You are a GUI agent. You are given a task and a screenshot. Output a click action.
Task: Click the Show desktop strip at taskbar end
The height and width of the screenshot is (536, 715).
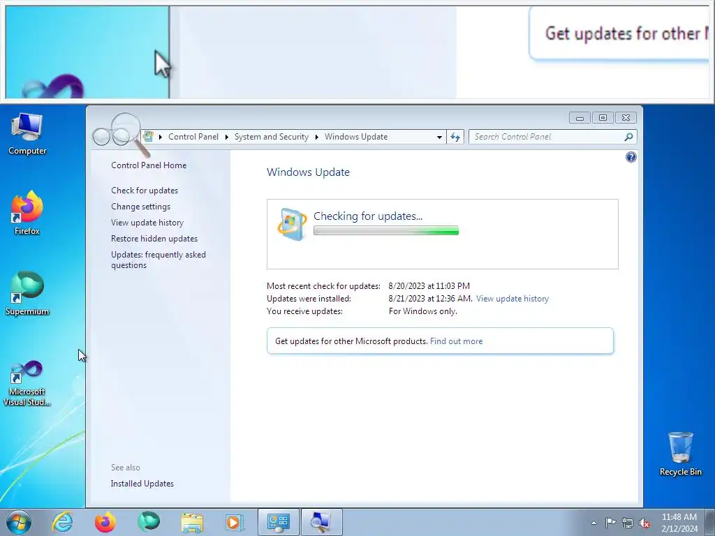[710, 522]
